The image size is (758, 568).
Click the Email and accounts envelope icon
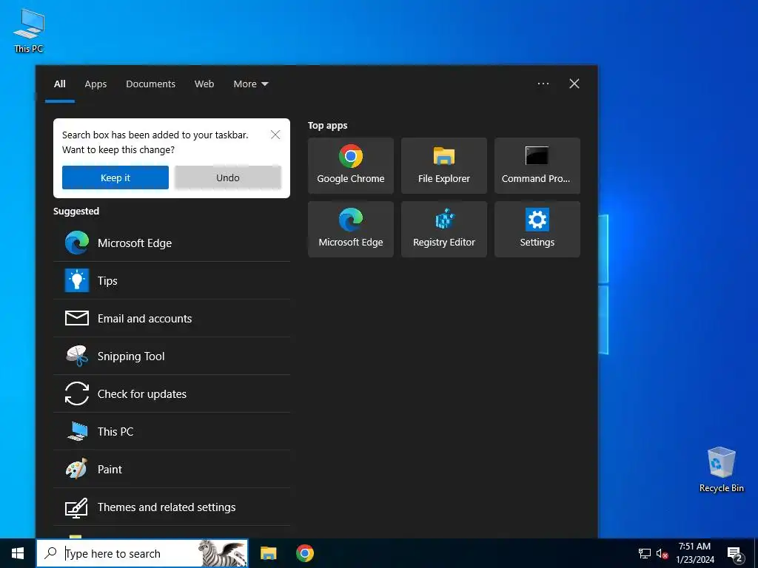click(x=77, y=318)
